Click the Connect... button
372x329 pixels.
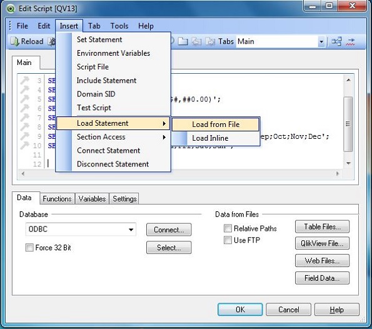(x=169, y=230)
